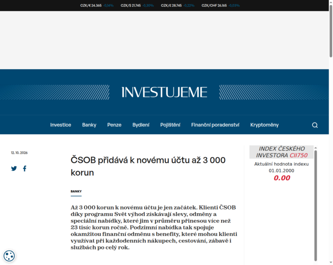Go to the Penze section
This screenshot has height=265, width=333.
(114, 125)
